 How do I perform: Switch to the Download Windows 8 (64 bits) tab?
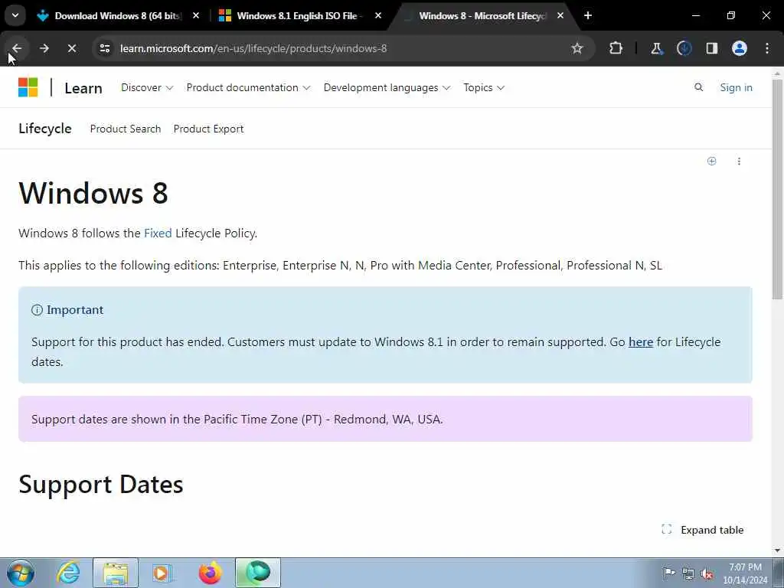[x=117, y=16]
